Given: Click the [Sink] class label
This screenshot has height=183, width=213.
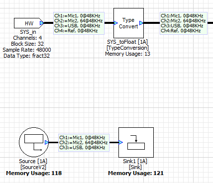Looking at the screenshot, I should click(135, 167).
